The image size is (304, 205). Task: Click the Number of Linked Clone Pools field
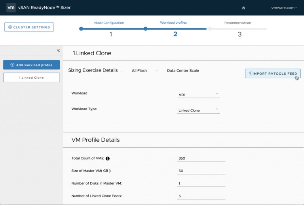point(201,196)
